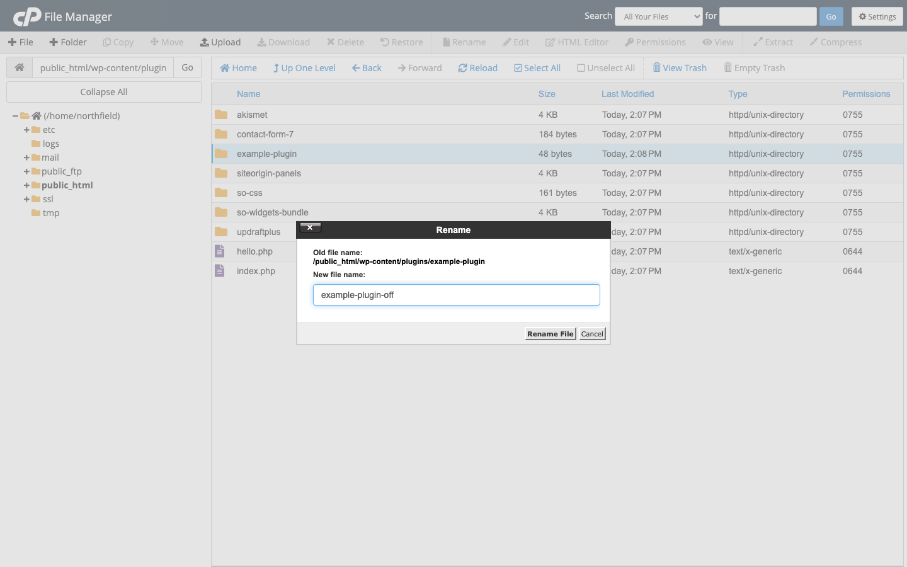The width and height of the screenshot is (907, 567).
Task: Go Up One Level
Action: [304, 68]
